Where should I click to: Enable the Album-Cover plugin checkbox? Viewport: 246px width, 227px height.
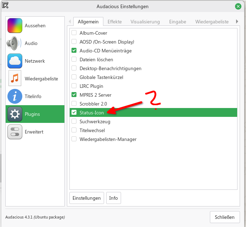click(x=74, y=33)
